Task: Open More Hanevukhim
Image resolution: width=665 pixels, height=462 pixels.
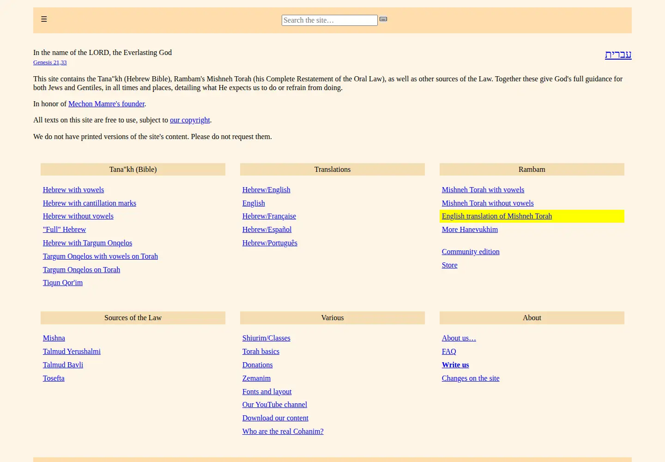Action: coord(470,230)
